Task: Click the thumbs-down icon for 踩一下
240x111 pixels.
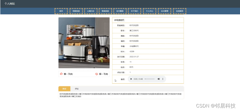Action: click(96, 74)
